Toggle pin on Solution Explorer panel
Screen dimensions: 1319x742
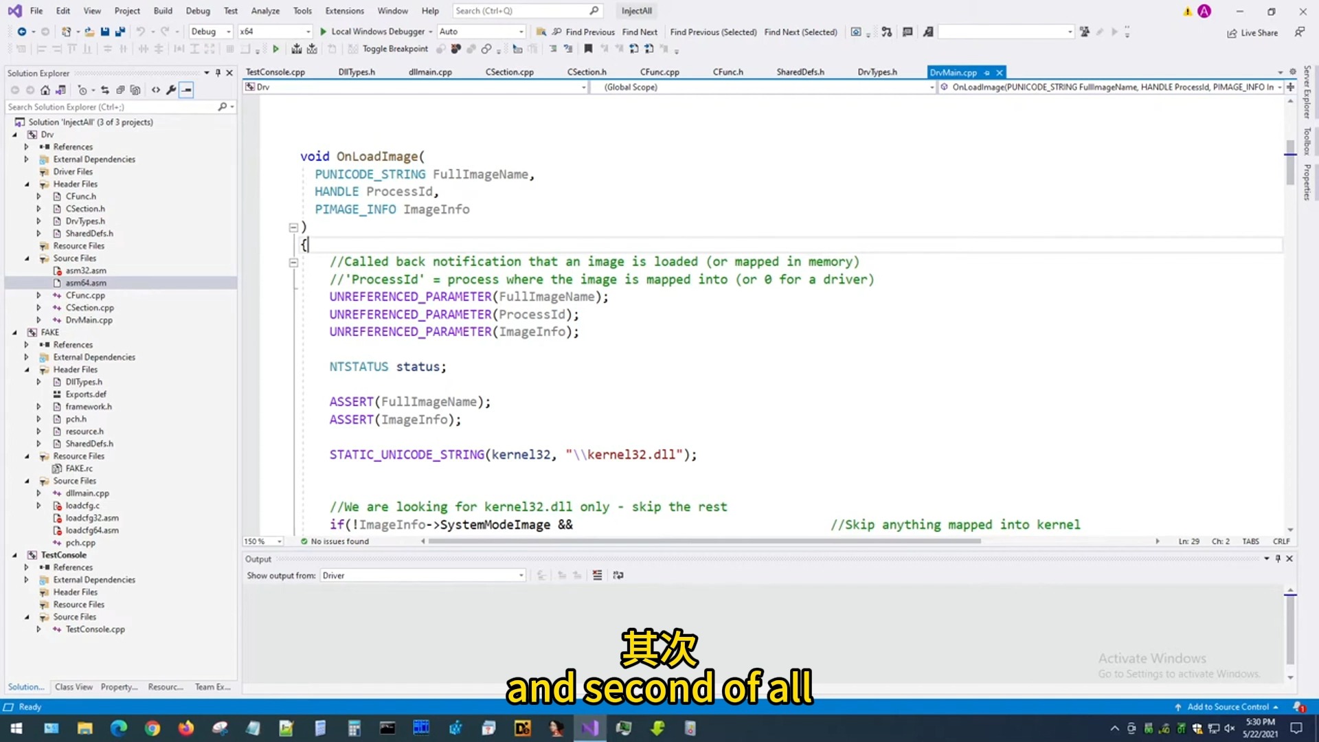[x=218, y=73]
